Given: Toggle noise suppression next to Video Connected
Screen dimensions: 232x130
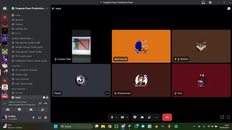Looking at the screenshot, I should [x=40, y=103].
